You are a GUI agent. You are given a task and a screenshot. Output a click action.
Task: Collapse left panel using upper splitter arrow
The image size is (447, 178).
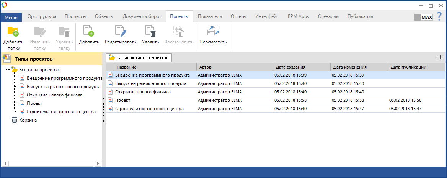(x=104, y=99)
